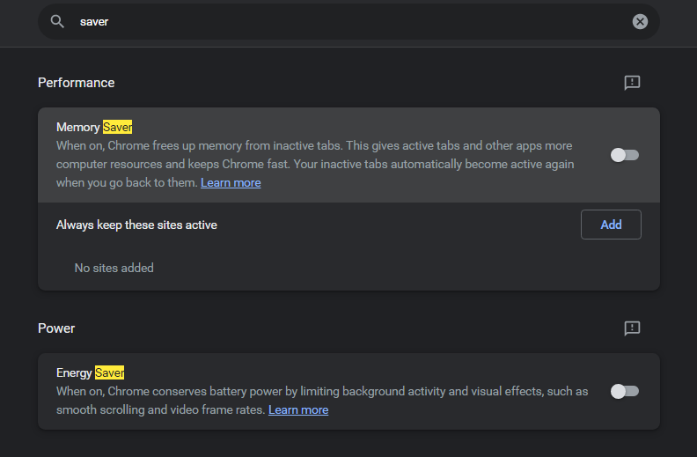Send feedback for Performance section

pos(632,83)
